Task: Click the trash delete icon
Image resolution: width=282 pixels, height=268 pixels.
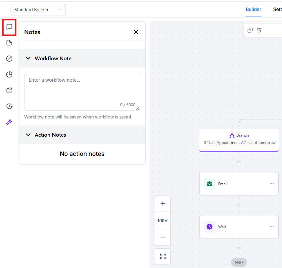Action: 259,30
